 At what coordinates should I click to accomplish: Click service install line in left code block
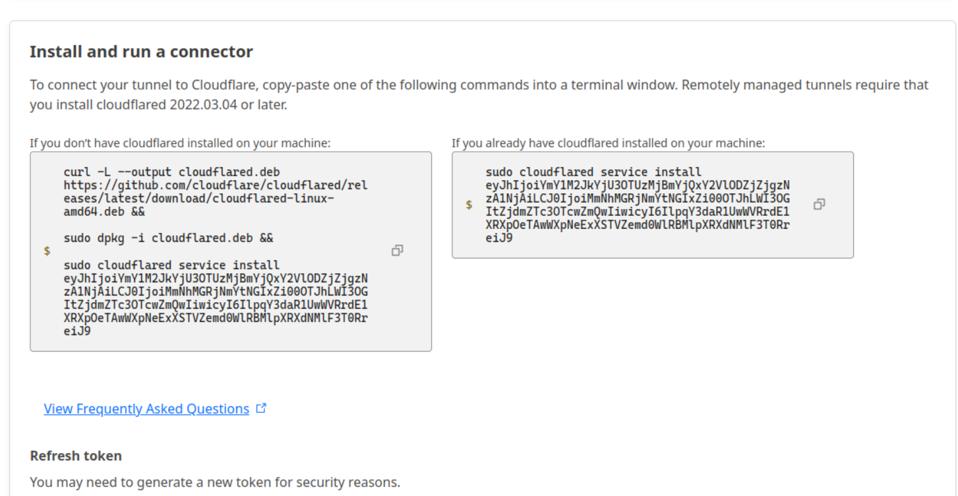(x=171, y=265)
